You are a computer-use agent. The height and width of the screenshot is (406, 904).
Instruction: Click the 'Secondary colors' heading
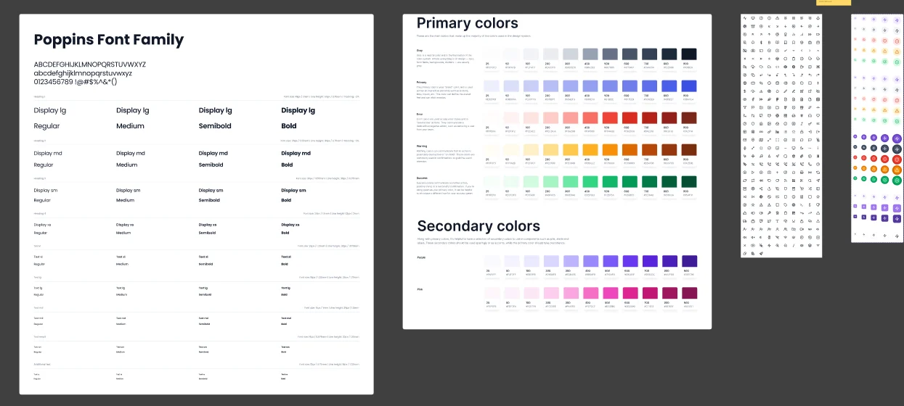[479, 225]
